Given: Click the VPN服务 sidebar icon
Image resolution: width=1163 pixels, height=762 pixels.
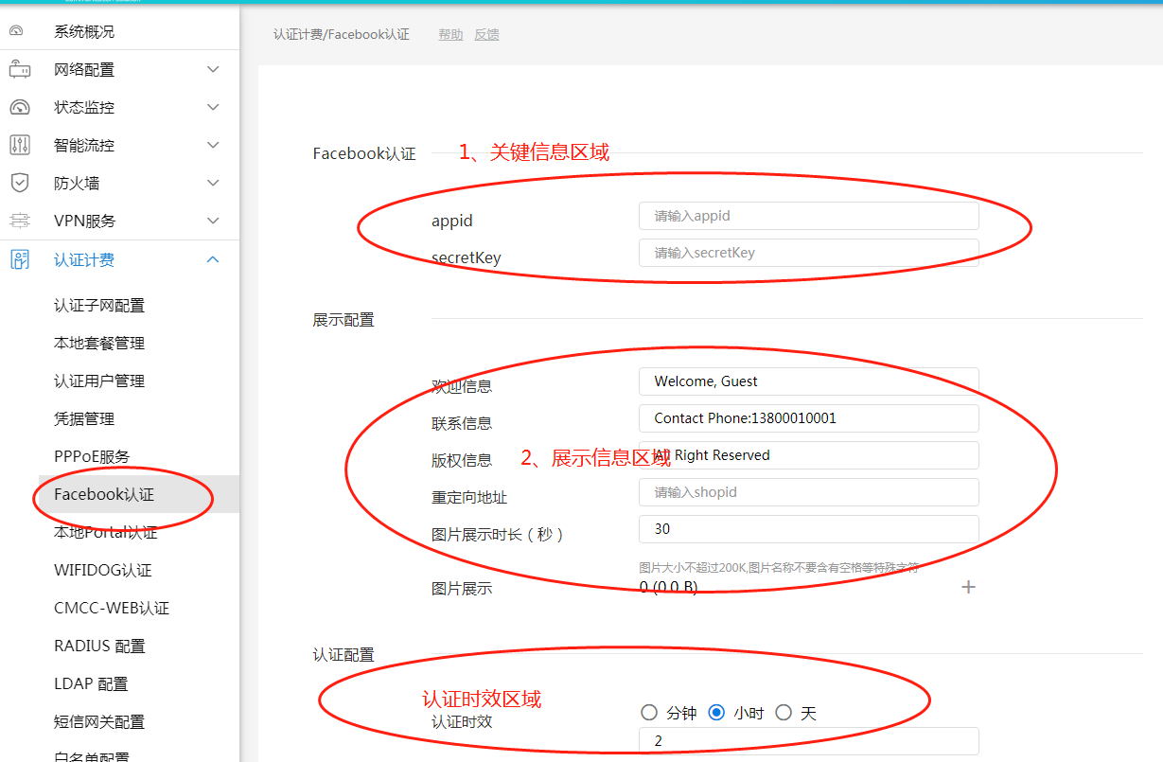Looking at the screenshot, I should pos(19,221).
